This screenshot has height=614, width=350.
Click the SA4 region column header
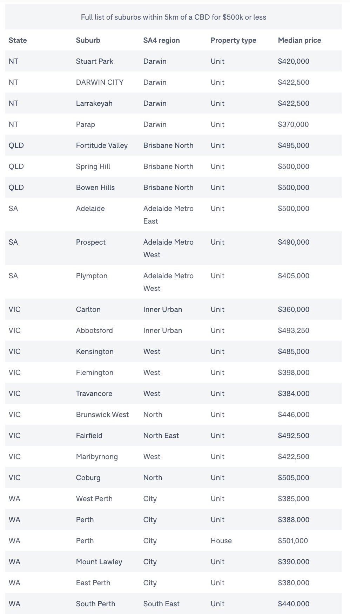(x=162, y=40)
